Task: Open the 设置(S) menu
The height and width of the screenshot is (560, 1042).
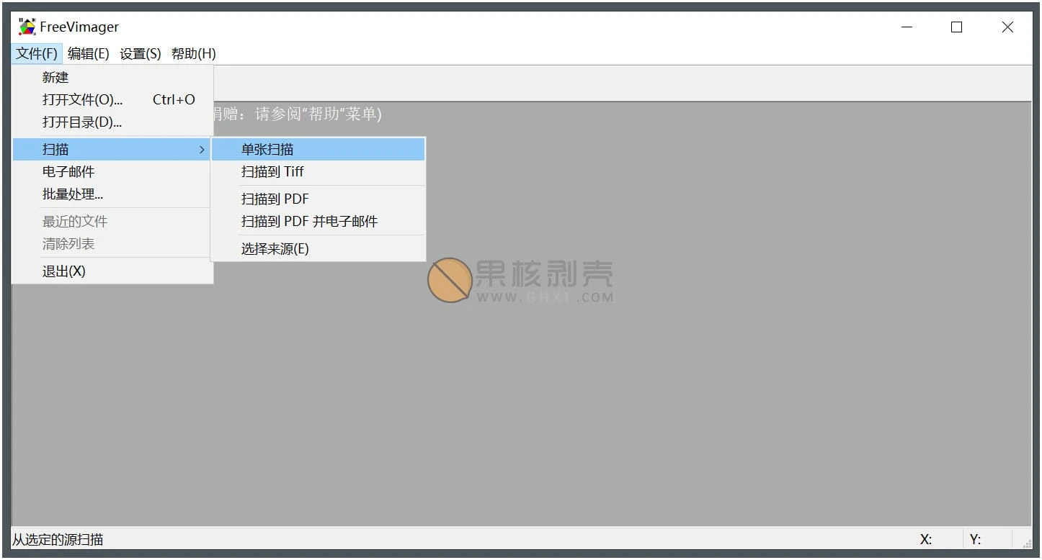Action: coord(140,53)
